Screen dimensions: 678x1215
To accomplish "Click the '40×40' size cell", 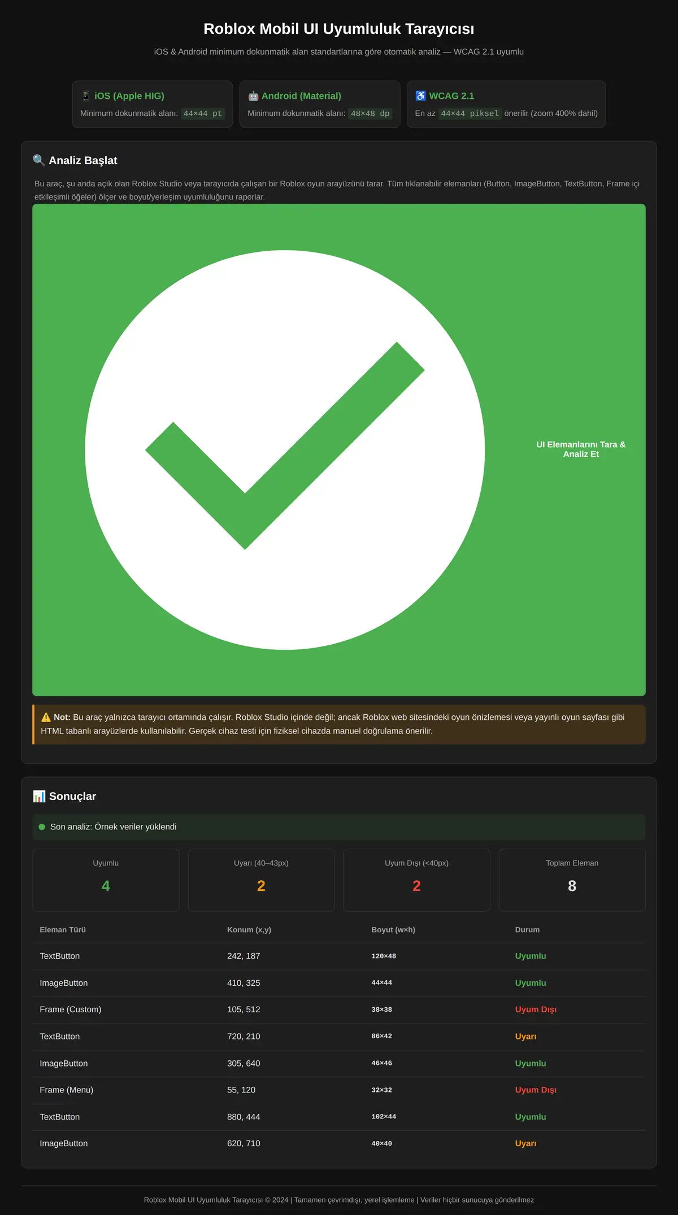I will pos(381,1143).
